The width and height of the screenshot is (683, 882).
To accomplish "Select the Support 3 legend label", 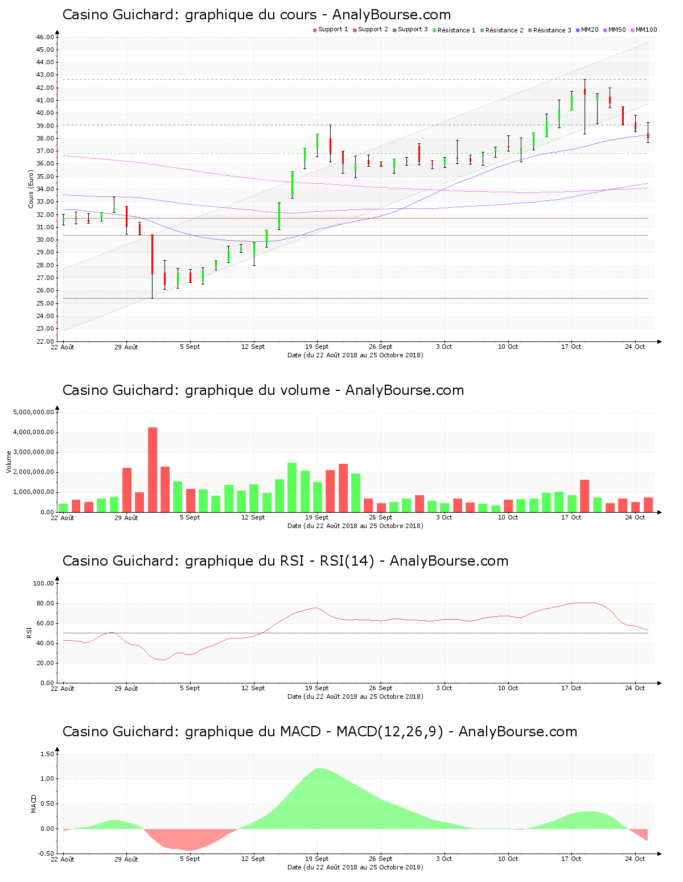I will click(x=413, y=30).
